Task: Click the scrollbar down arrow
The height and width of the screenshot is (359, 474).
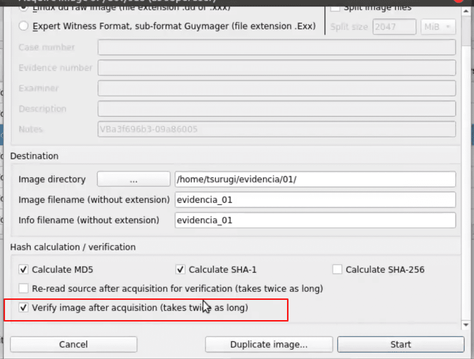Action: [x=466, y=325]
